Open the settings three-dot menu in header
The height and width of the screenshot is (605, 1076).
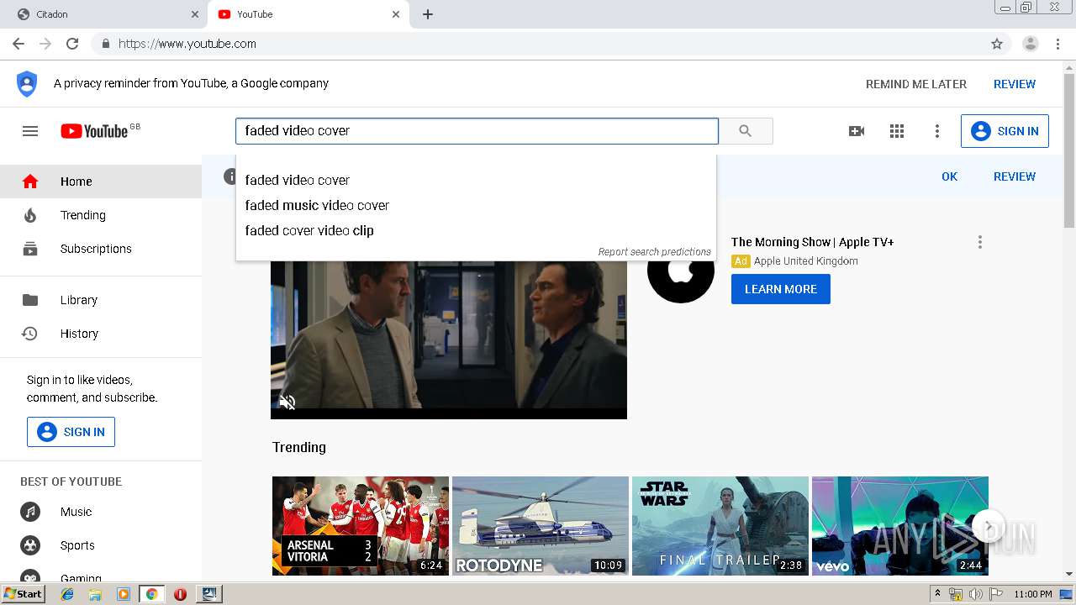coord(937,131)
